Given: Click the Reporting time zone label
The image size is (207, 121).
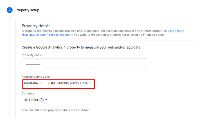Looking at the screenshot, I should tap(36, 77).
